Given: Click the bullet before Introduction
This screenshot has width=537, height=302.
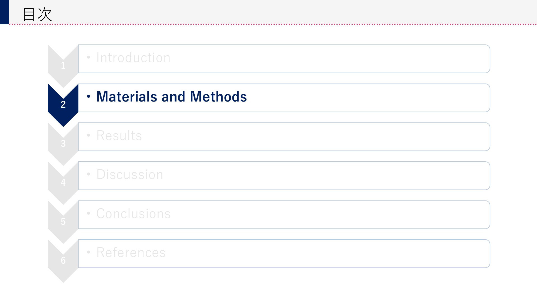Looking at the screenshot, I should pyautogui.click(x=89, y=58).
